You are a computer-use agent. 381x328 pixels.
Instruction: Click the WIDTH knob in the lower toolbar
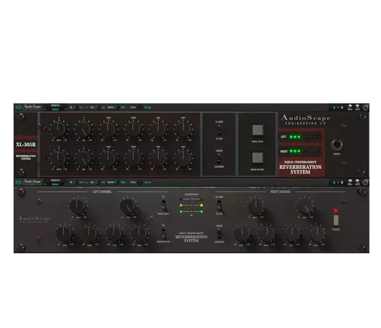point(117,182)
